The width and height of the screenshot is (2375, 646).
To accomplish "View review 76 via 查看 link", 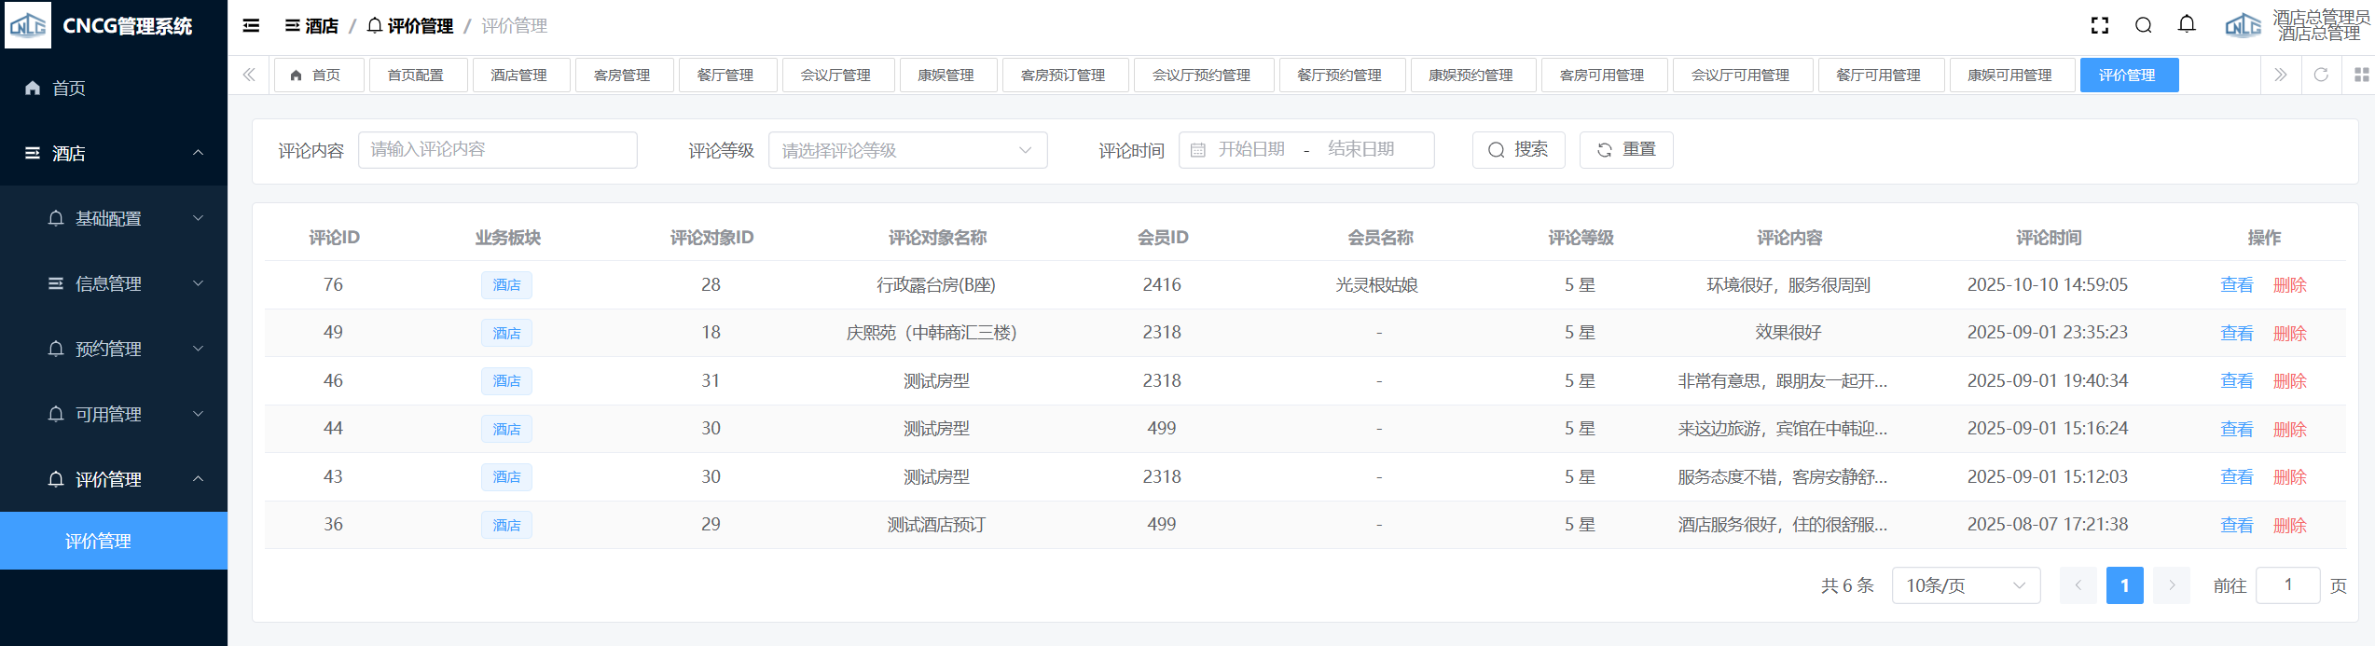I will tap(2236, 285).
